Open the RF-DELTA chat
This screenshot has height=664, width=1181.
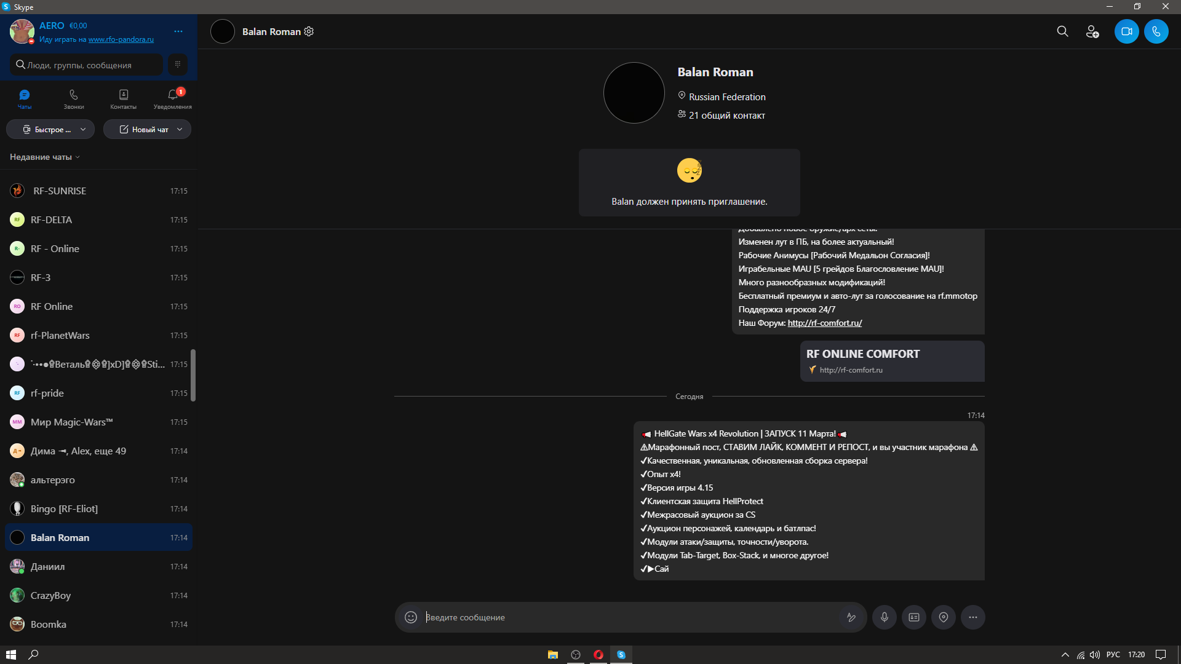(x=98, y=220)
